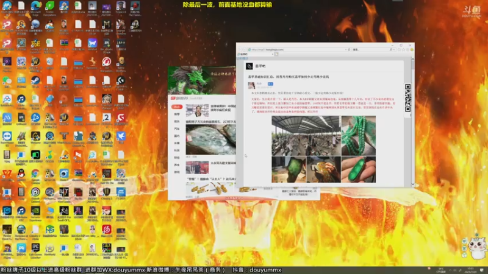The width and height of the screenshot is (488, 274).
Task: Open the Football Manager desktop icon
Action: coord(106,99)
